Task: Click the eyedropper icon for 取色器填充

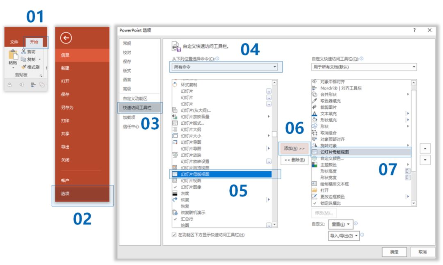Action: (x=315, y=101)
